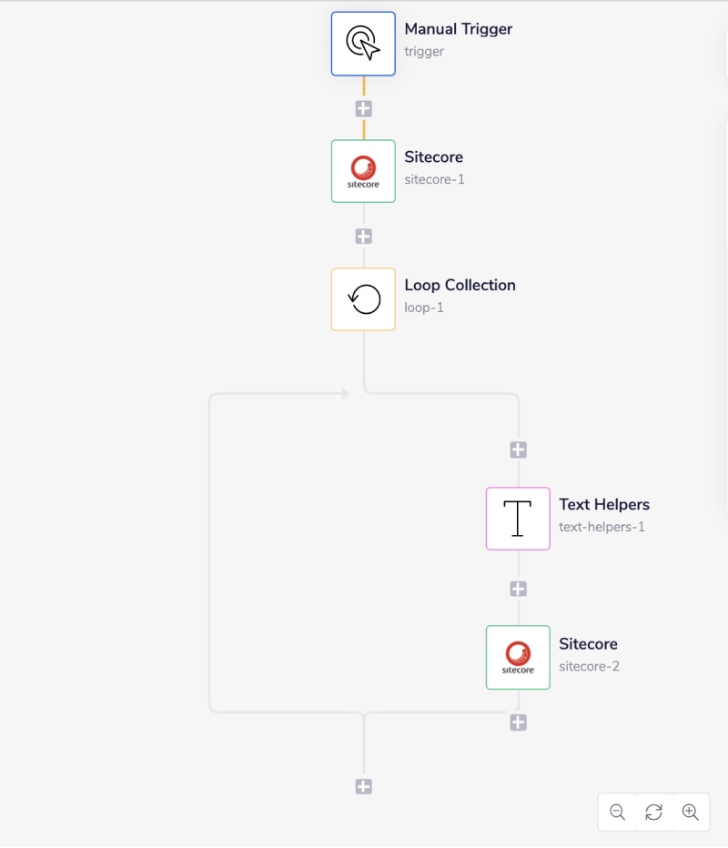The width and height of the screenshot is (728, 848).
Task: Select the Loop Collection node icon
Action: (x=363, y=298)
